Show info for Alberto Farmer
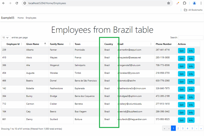This screenshot has height=136, width=204. 191,51
